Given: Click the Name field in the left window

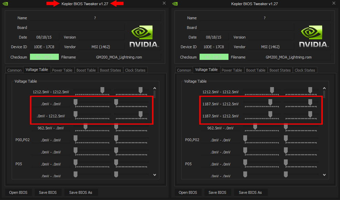Looking at the screenshot, I should pos(95,18).
